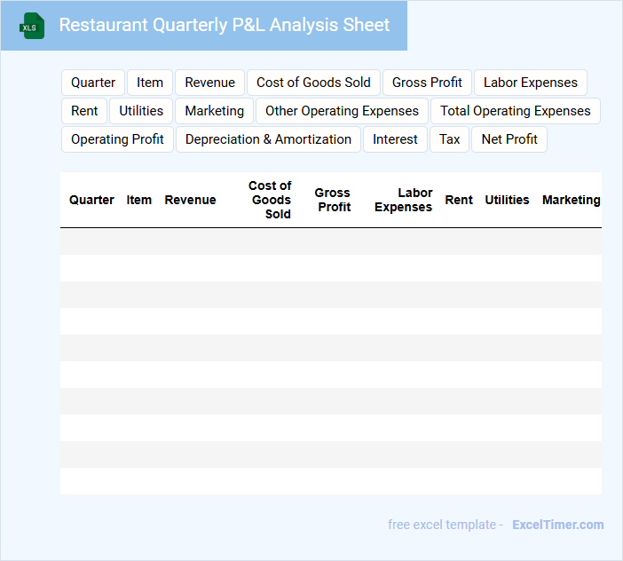Image resolution: width=623 pixels, height=561 pixels.
Task: Select the Labor Expenses tag
Action: [x=530, y=83]
